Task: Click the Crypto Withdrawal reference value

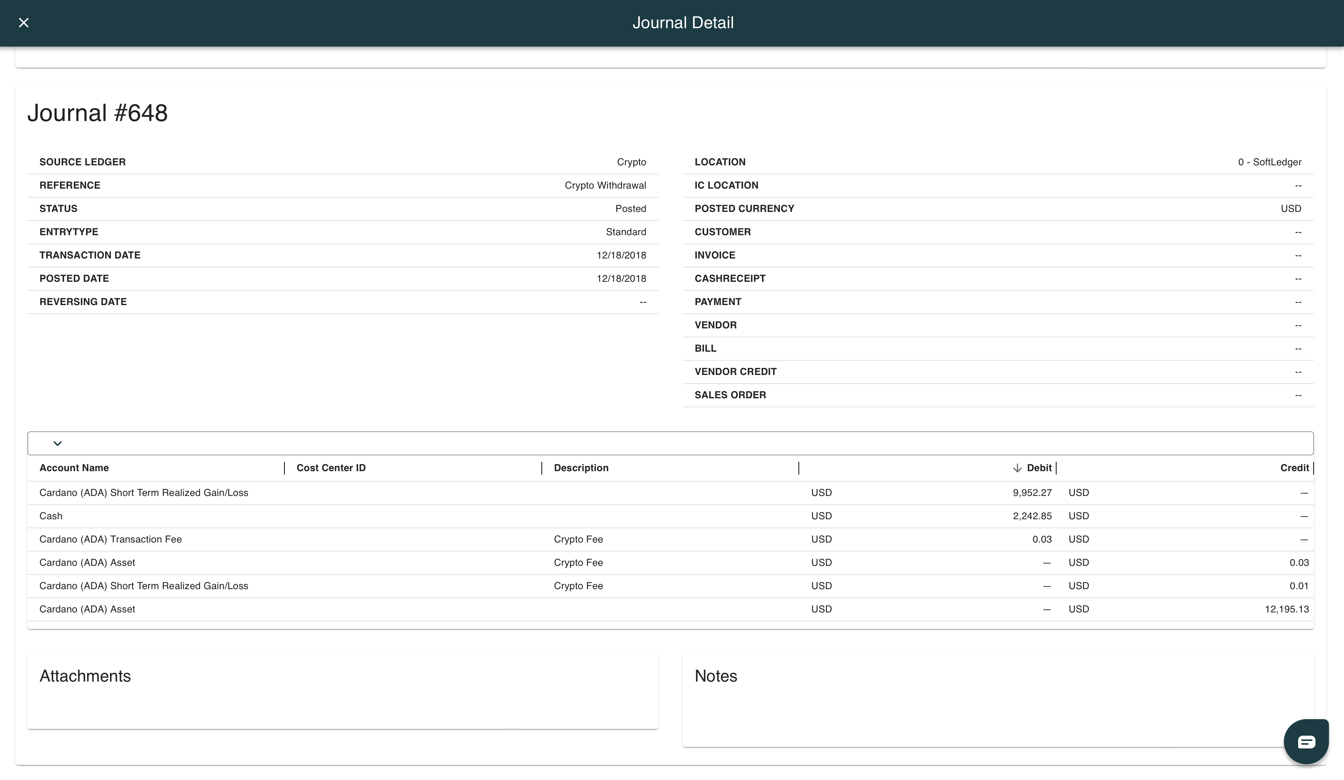Action: click(605, 185)
